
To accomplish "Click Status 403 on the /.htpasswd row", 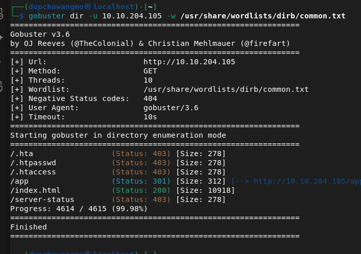I will click(x=141, y=163).
